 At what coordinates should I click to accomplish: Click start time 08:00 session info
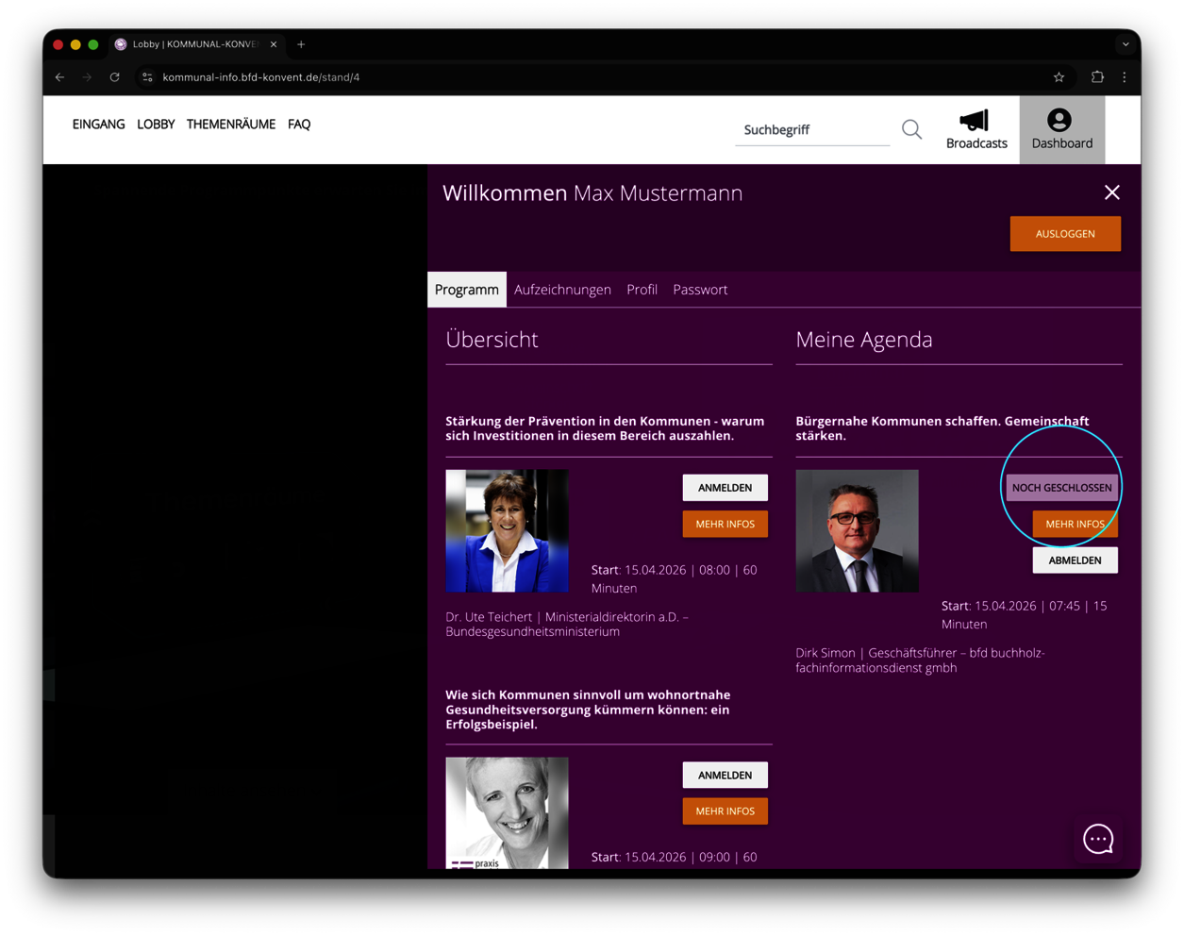675,578
